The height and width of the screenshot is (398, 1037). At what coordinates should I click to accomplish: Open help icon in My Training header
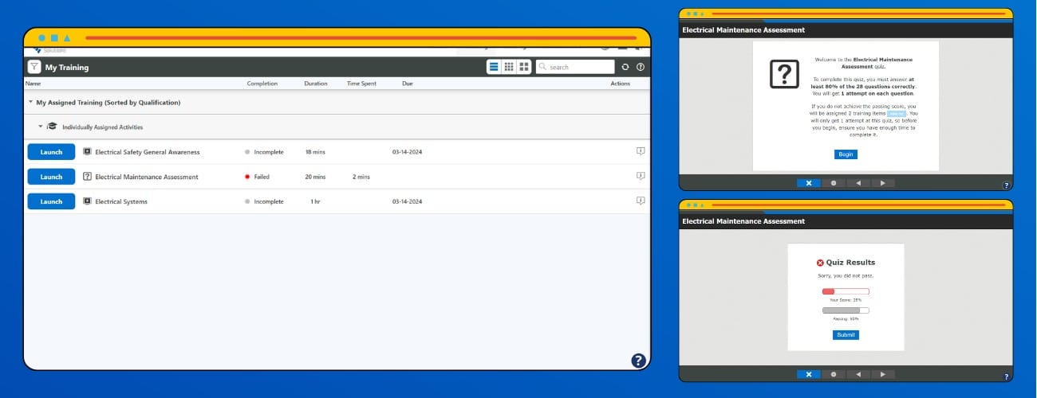pos(640,68)
